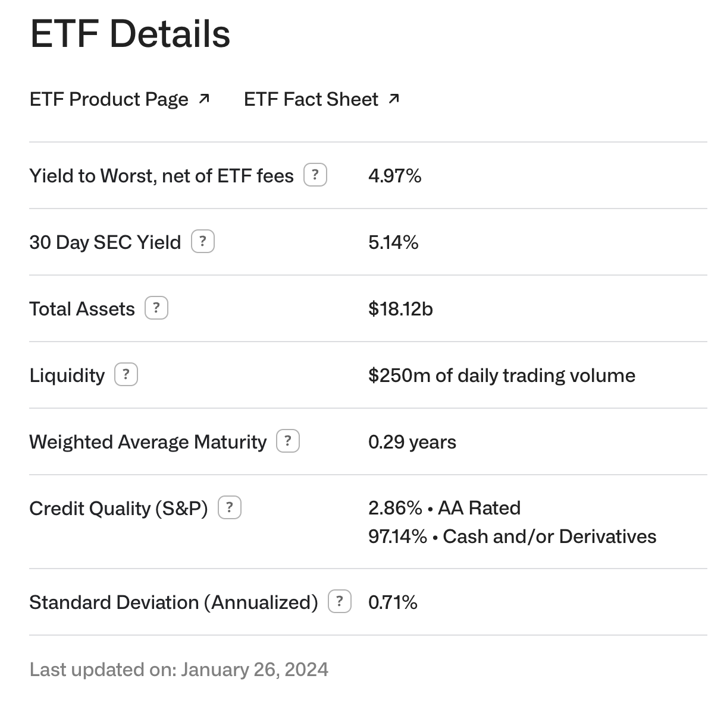Click the 5.14% SEC yield value

click(x=393, y=242)
